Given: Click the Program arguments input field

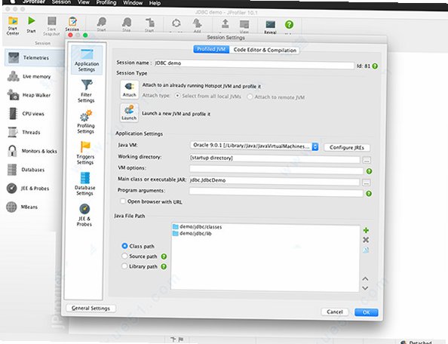Looking at the screenshot, I should pos(276,192).
